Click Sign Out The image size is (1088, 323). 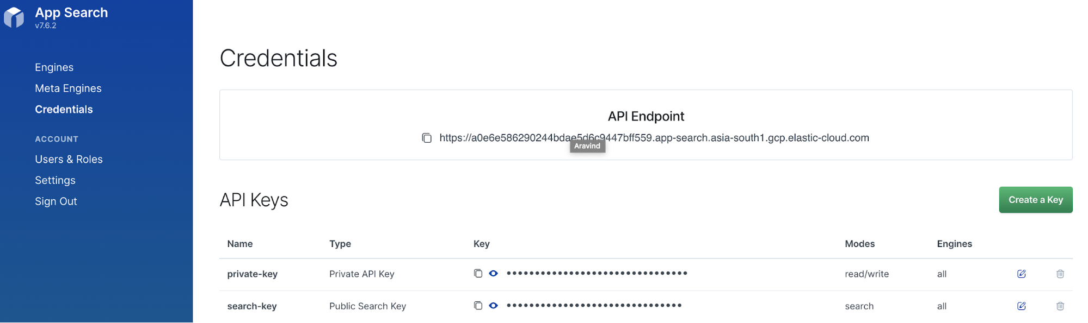click(56, 201)
